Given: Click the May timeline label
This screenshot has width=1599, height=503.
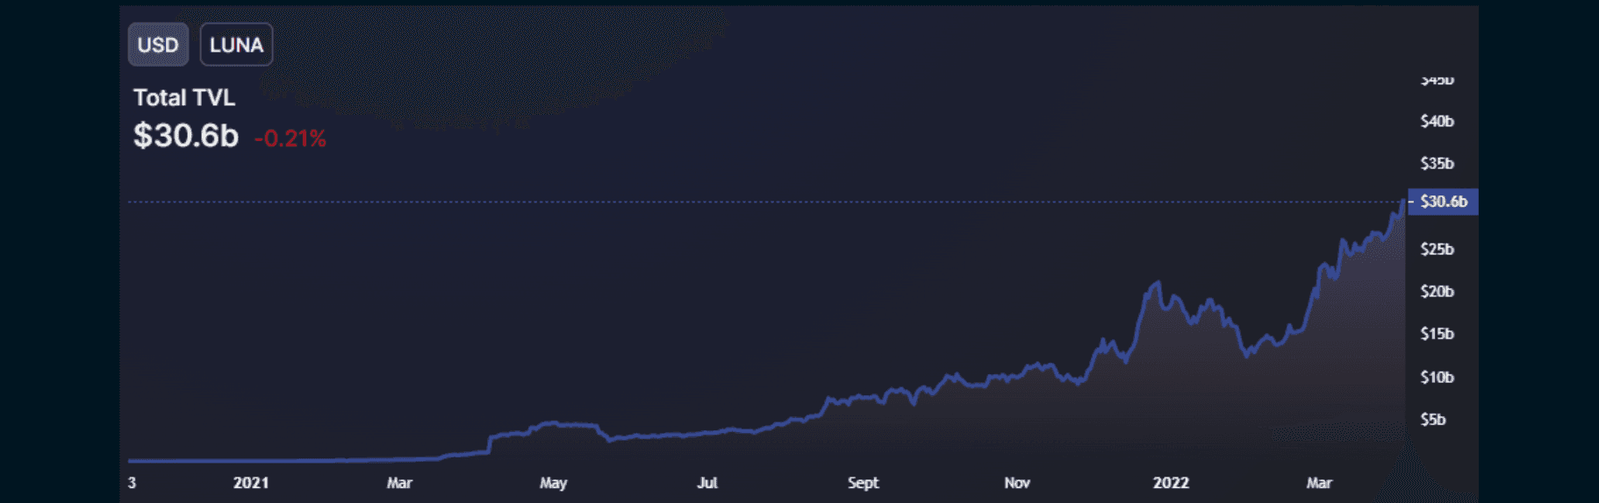Looking at the screenshot, I should pyautogui.click(x=553, y=483).
